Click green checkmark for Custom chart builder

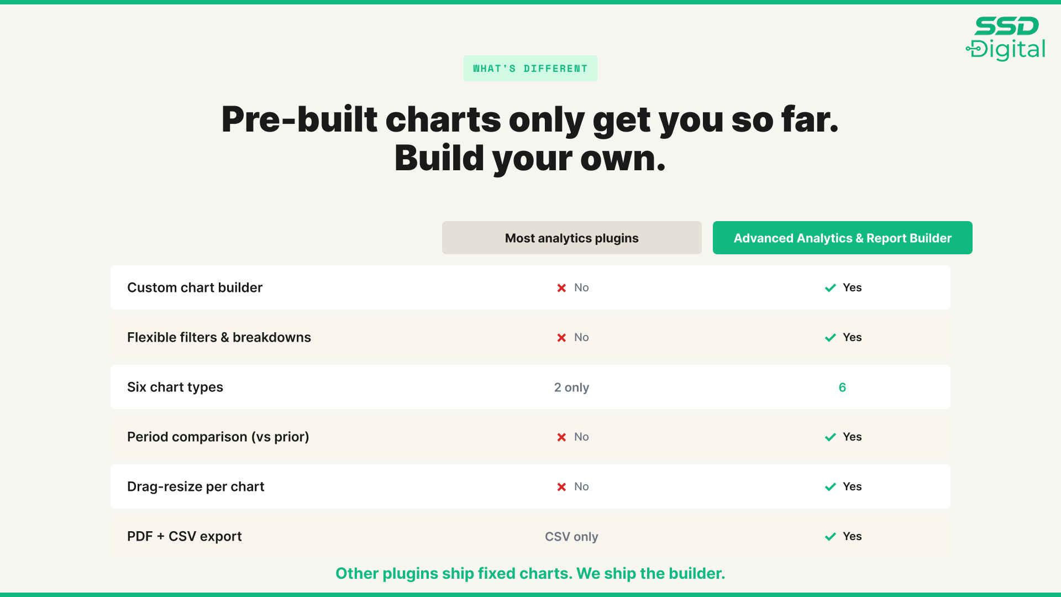pyautogui.click(x=830, y=288)
